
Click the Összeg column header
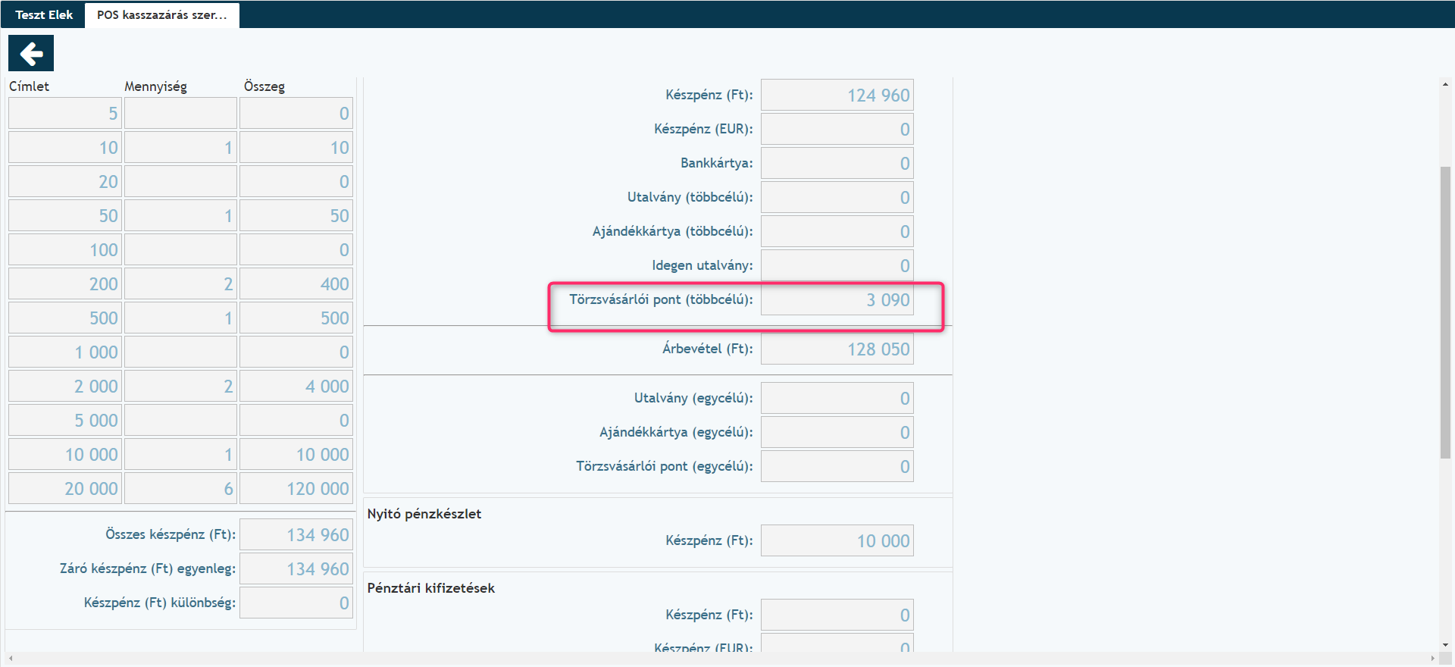[x=264, y=86]
